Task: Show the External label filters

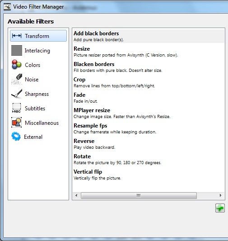Action: tap(33, 137)
